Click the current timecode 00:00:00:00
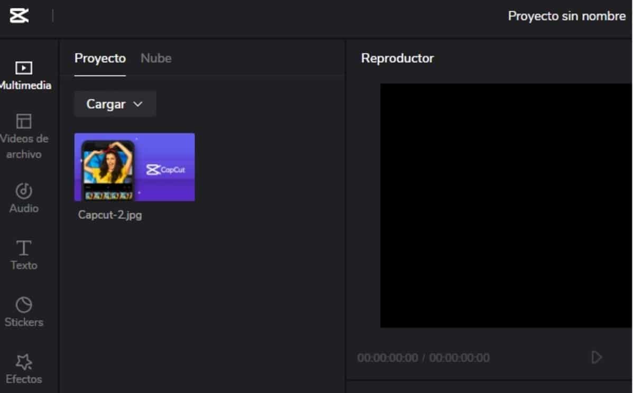This screenshot has height=393, width=634. [x=387, y=358]
